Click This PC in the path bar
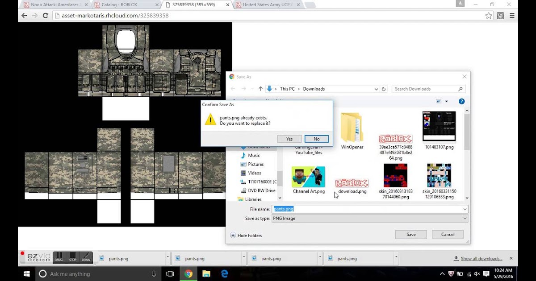 pos(287,89)
